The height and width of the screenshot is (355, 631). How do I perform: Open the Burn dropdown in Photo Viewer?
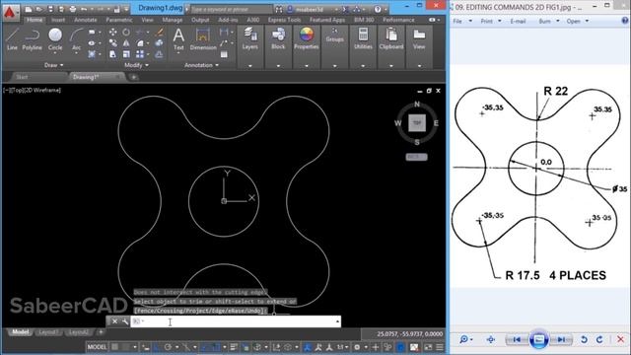(549, 21)
